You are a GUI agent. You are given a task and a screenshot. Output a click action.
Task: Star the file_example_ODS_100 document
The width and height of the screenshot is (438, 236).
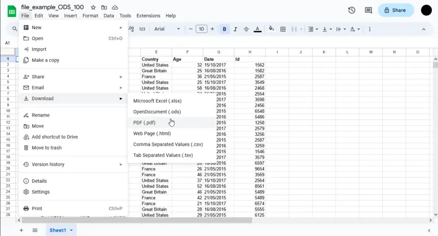(x=93, y=8)
